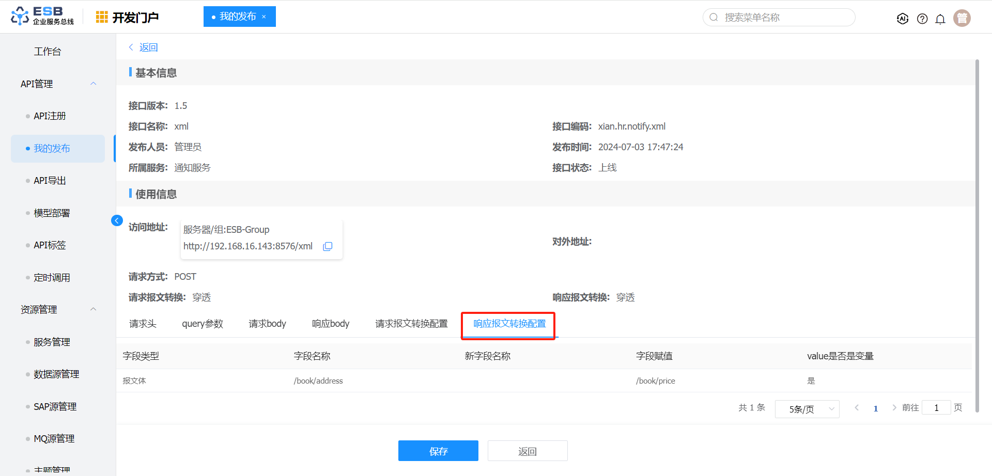
Task: Switch to the 请求body tab
Action: pyautogui.click(x=267, y=324)
